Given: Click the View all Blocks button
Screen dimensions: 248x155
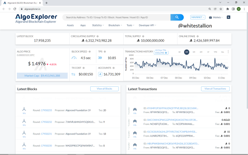Looking at the screenshot, I should point(104,89).
